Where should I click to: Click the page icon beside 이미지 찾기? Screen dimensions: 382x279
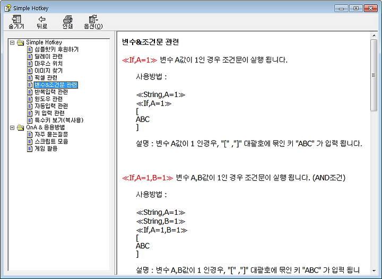tap(30, 71)
